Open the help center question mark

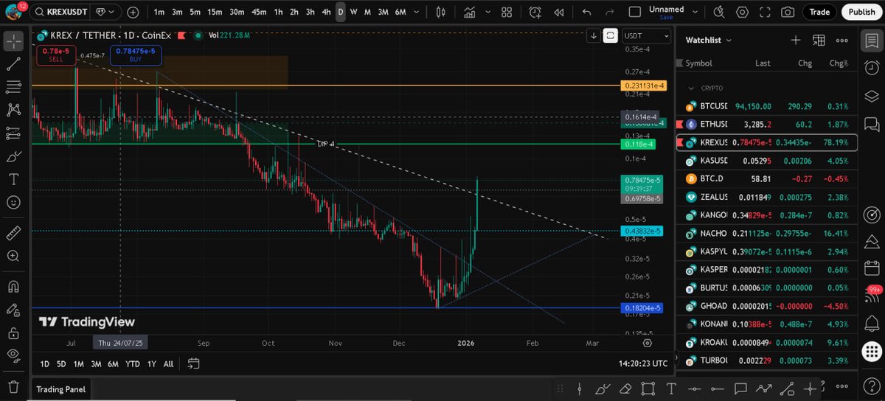tap(871, 387)
